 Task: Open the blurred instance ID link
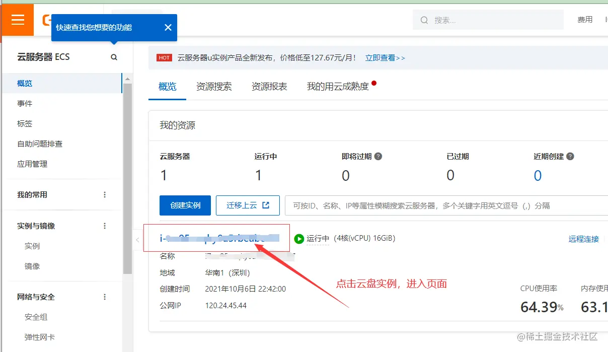click(x=219, y=238)
